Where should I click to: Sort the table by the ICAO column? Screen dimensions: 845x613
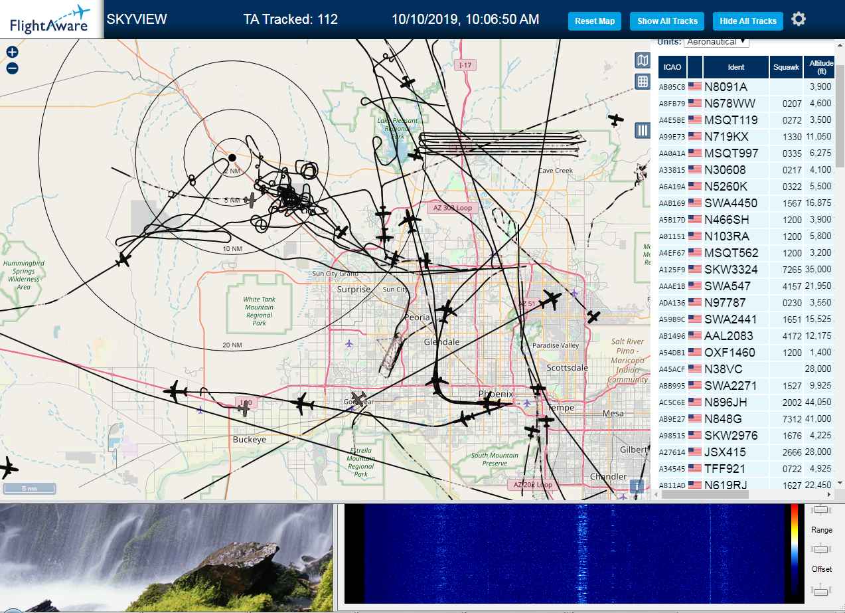click(672, 67)
